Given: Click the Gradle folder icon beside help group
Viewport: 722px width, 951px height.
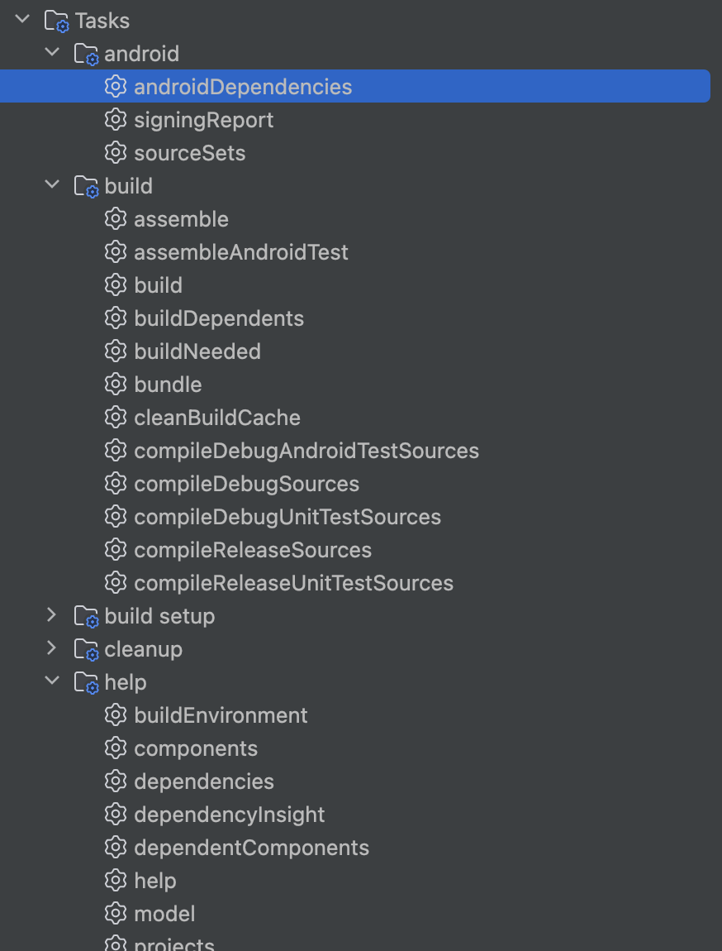Looking at the screenshot, I should [x=88, y=681].
